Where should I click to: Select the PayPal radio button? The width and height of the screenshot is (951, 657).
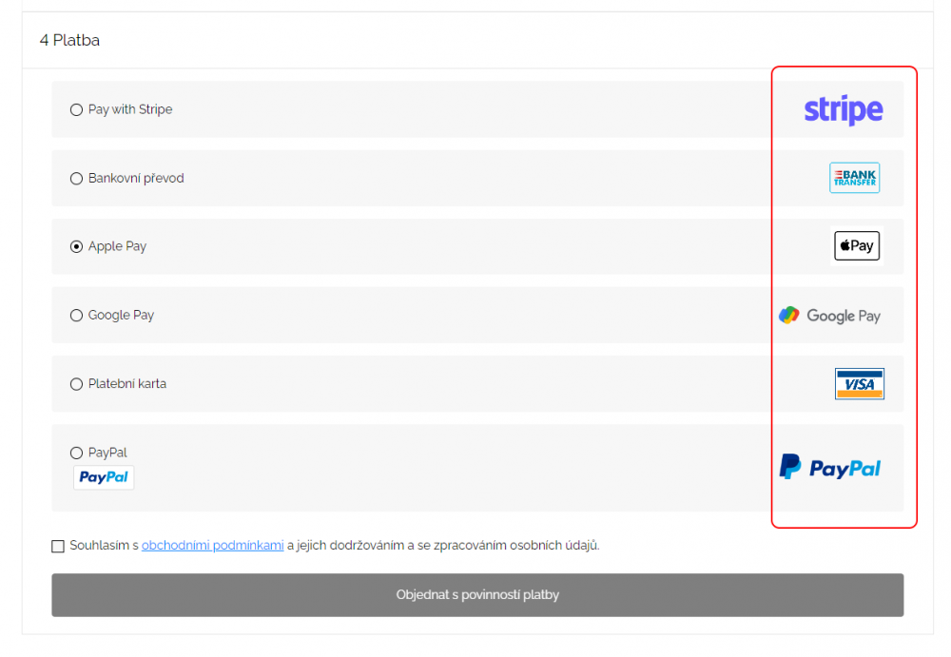coord(76,454)
